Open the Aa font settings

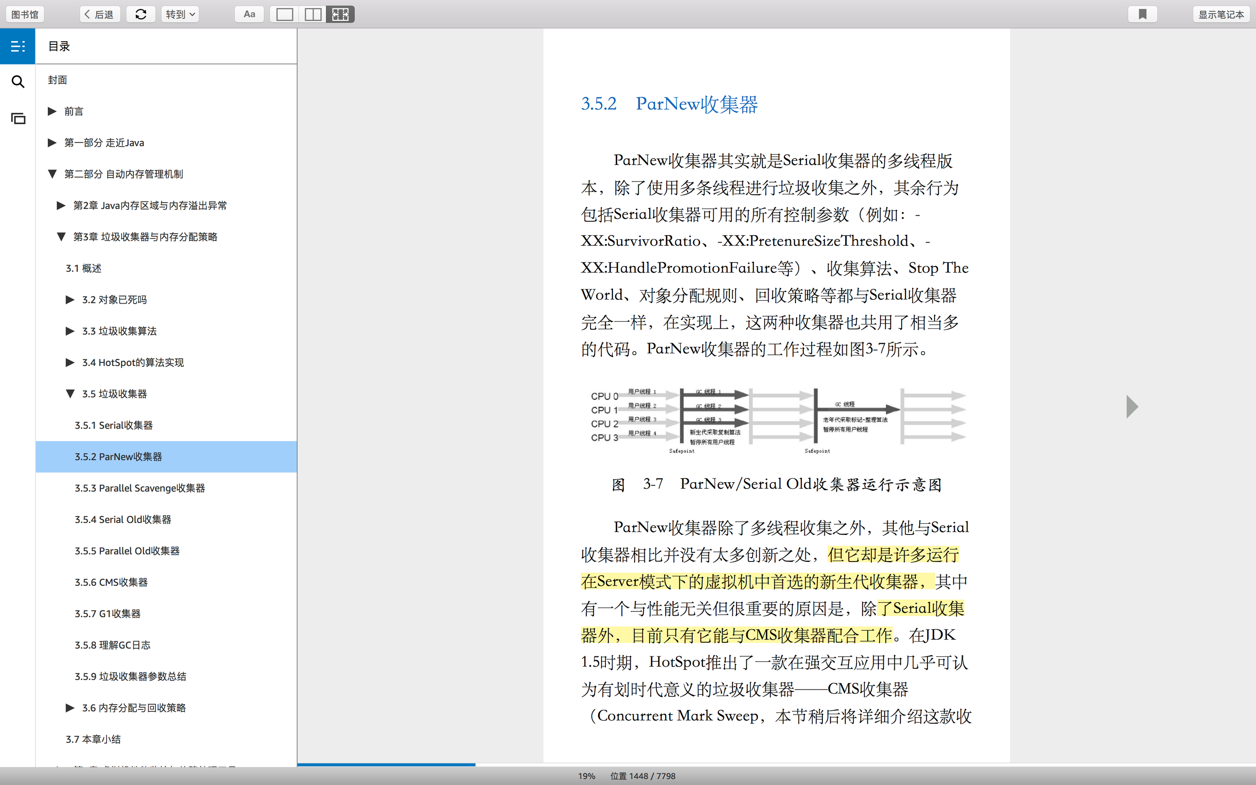click(x=249, y=14)
